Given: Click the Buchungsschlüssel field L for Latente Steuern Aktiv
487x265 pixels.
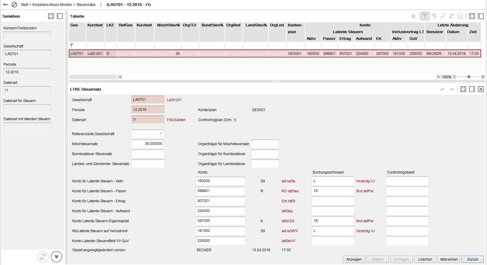Looking at the screenshot, I should click(x=333, y=181).
